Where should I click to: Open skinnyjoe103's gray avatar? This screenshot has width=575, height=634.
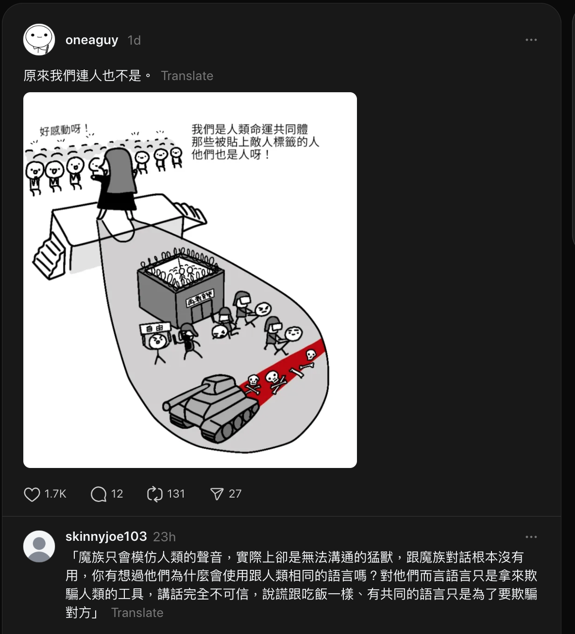pyautogui.click(x=39, y=546)
